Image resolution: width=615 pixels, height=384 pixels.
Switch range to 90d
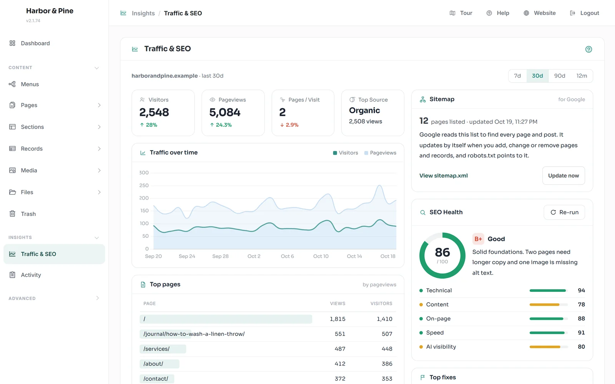click(560, 76)
